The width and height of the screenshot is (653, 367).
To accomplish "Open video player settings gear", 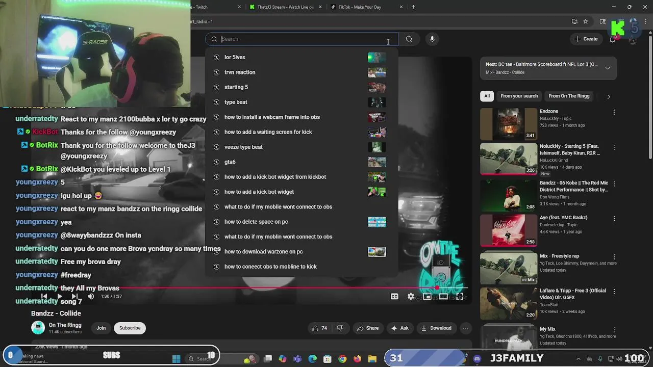I will [411, 296].
